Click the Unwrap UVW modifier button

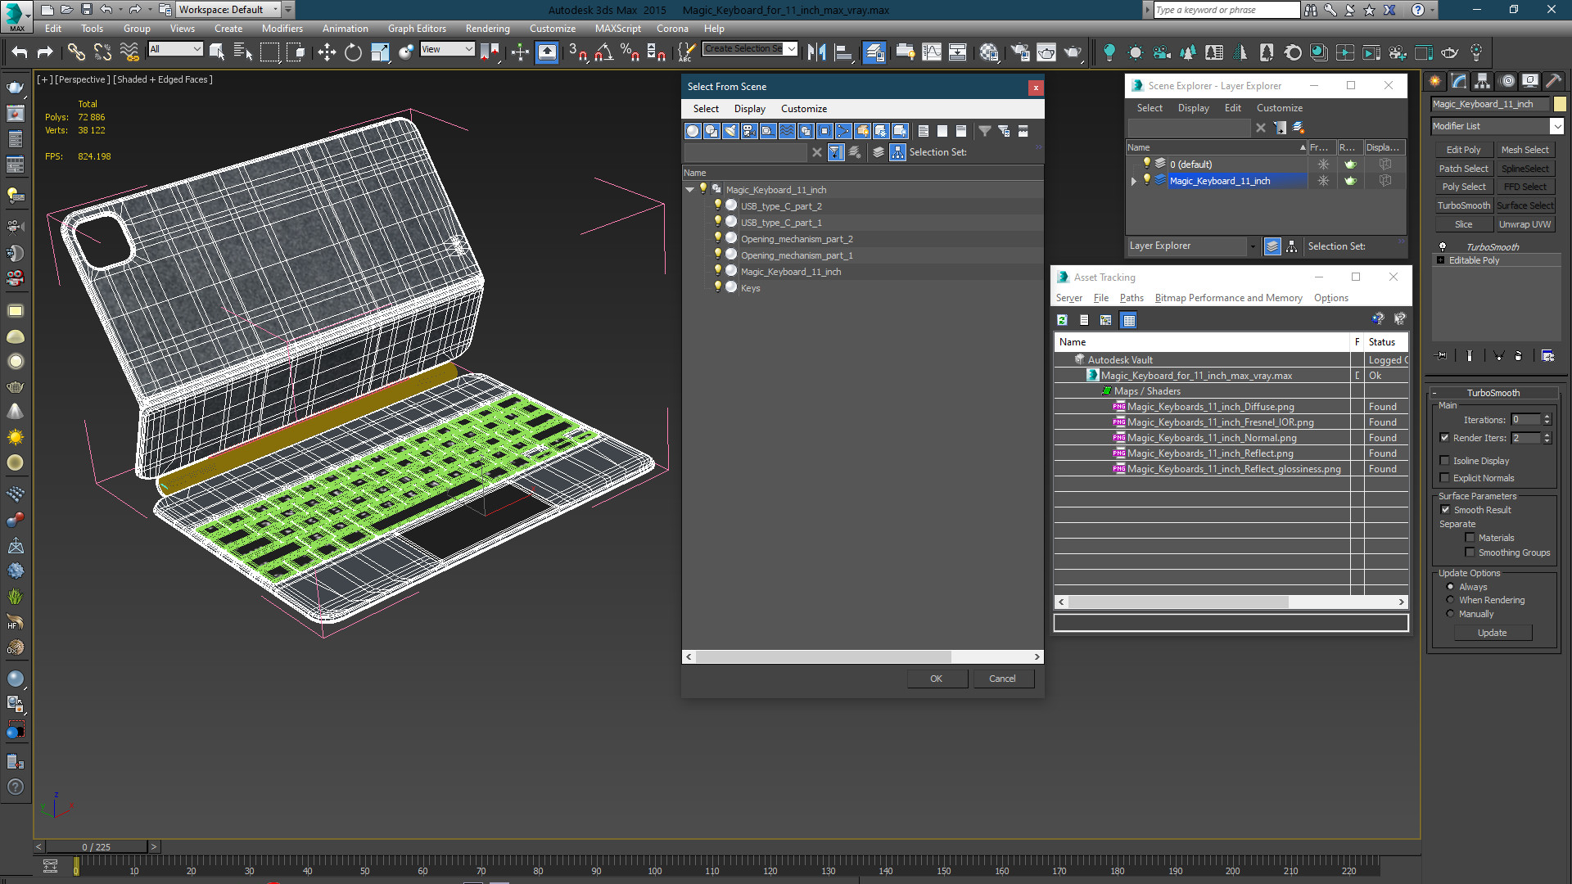pyautogui.click(x=1525, y=224)
